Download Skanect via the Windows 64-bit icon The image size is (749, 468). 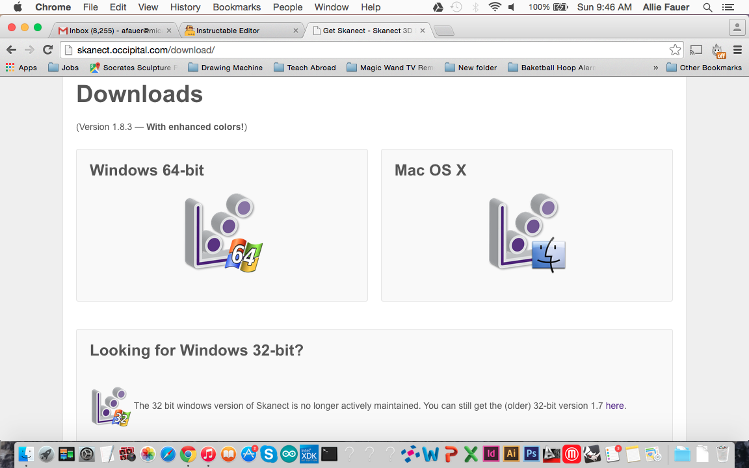click(224, 233)
